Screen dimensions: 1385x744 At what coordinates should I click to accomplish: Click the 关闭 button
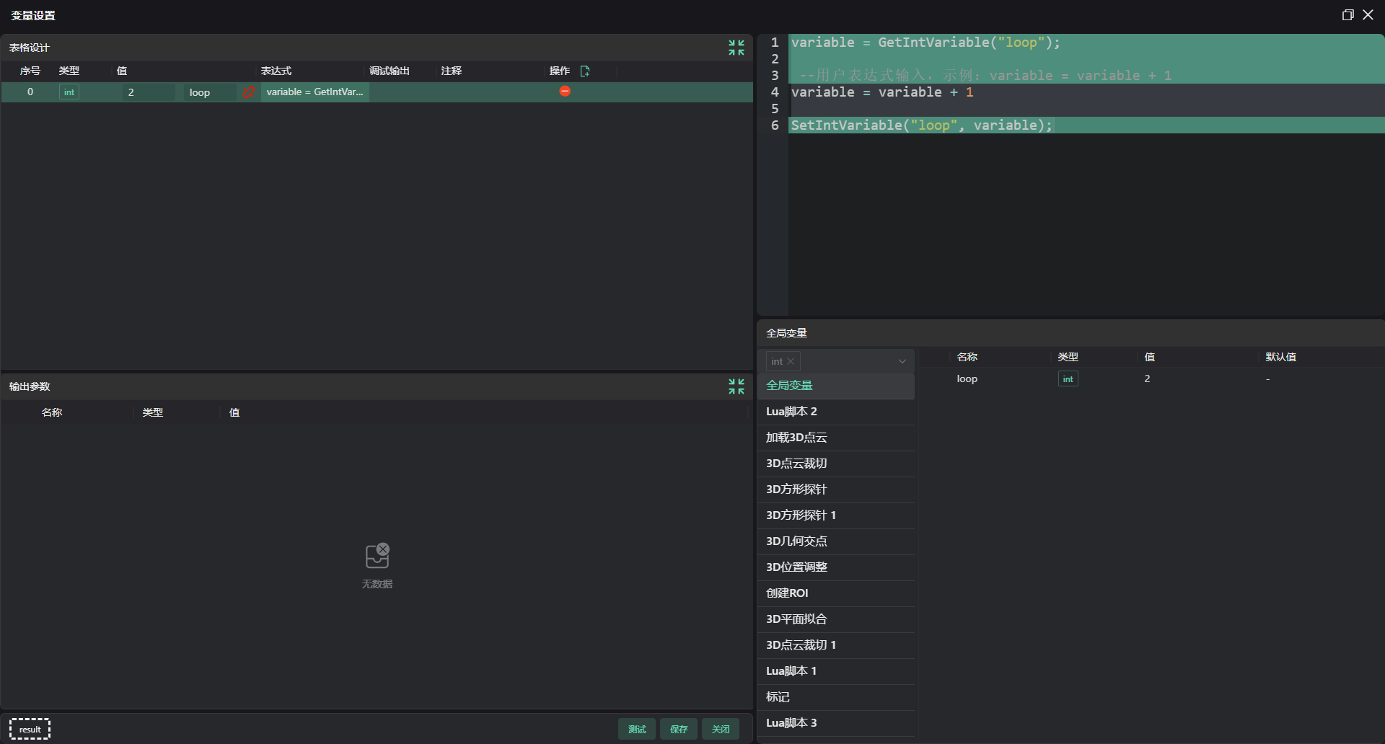point(721,729)
